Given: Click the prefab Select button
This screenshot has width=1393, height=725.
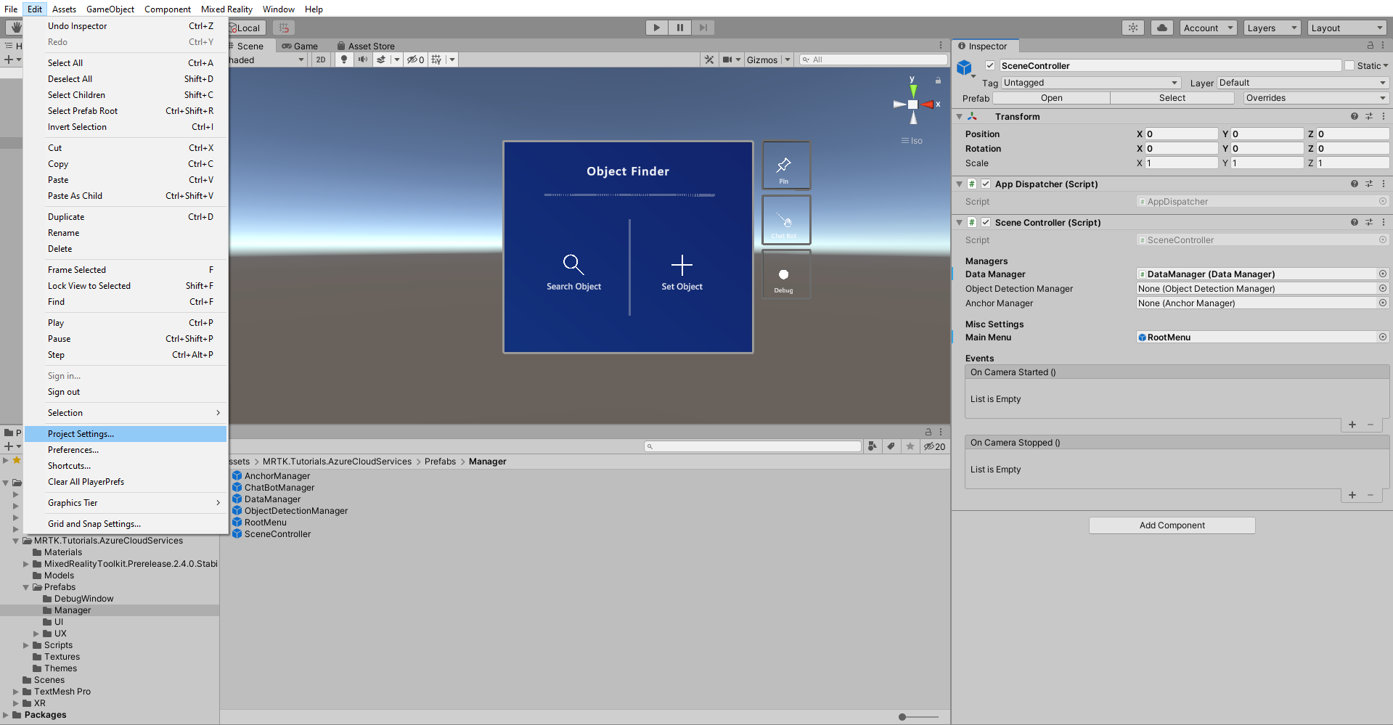Looking at the screenshot, I should pos(1172,97).
